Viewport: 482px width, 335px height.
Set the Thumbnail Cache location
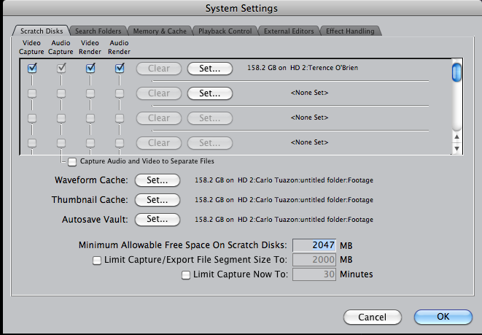pos(158,199)
